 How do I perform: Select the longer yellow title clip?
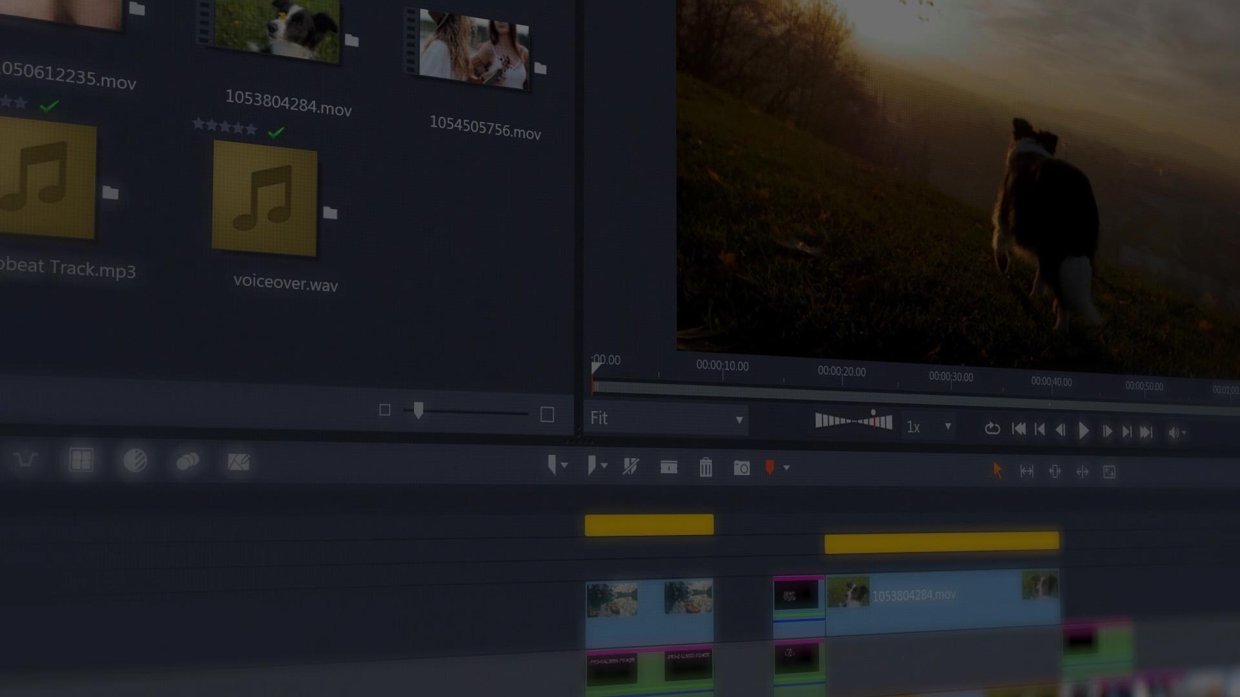942,542
